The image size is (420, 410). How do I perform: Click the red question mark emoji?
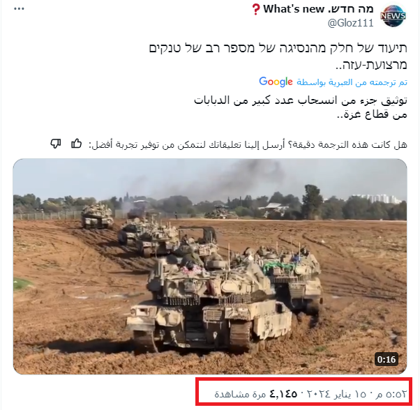[x=256, y=9]
